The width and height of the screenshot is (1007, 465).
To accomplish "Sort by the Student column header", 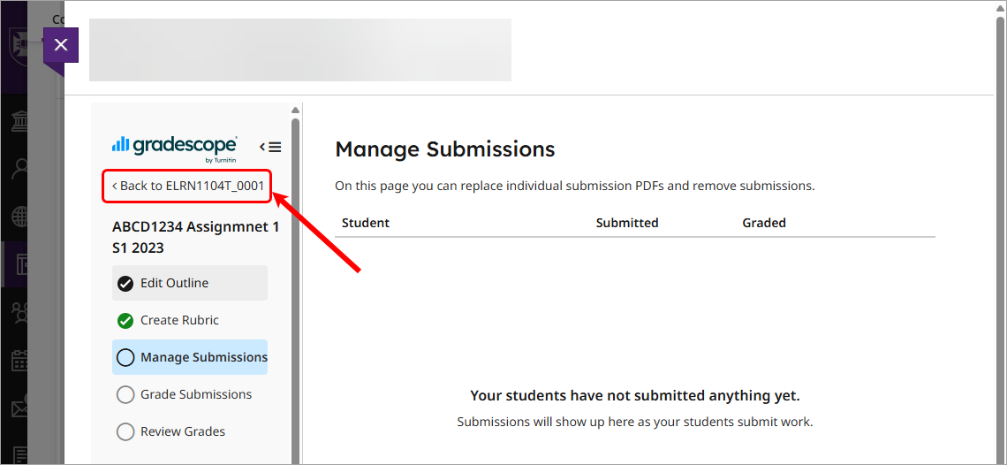I will pos(366,223).
